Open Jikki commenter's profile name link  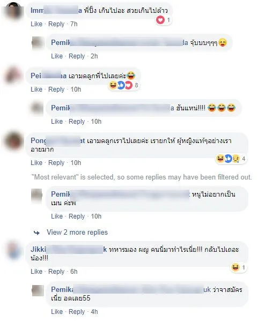[69, 249]
